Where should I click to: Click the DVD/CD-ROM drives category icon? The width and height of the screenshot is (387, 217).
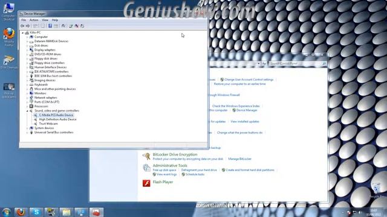31,54
